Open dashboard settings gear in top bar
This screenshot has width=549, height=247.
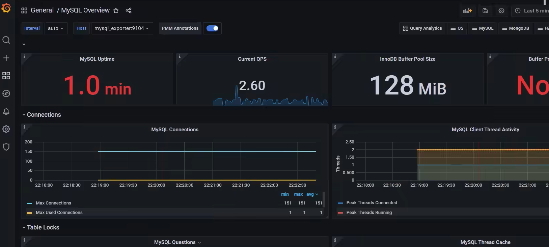[x=501, y=11]
